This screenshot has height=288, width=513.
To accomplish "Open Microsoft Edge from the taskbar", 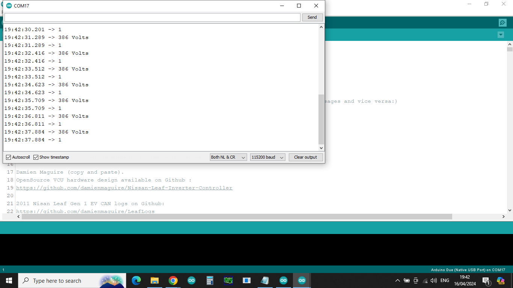I will pos(136,280).
